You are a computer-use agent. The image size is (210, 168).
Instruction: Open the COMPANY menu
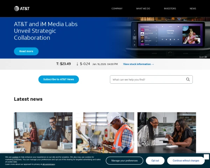(117, 8)
